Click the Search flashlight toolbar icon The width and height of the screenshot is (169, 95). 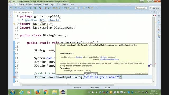click(59, 8)
